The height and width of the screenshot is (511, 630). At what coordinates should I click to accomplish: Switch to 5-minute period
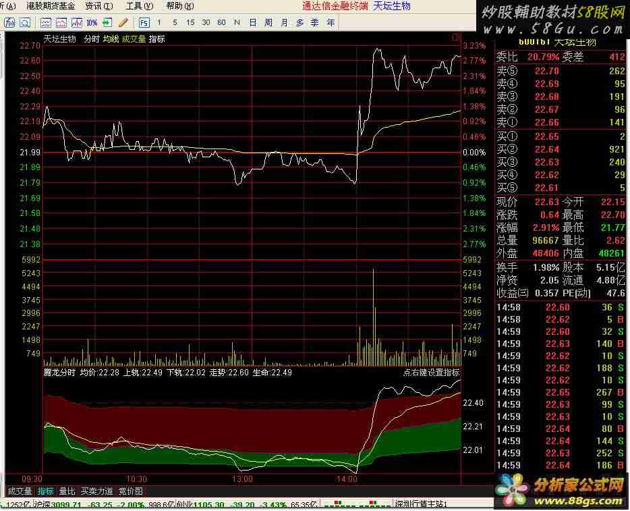[175, 22]
